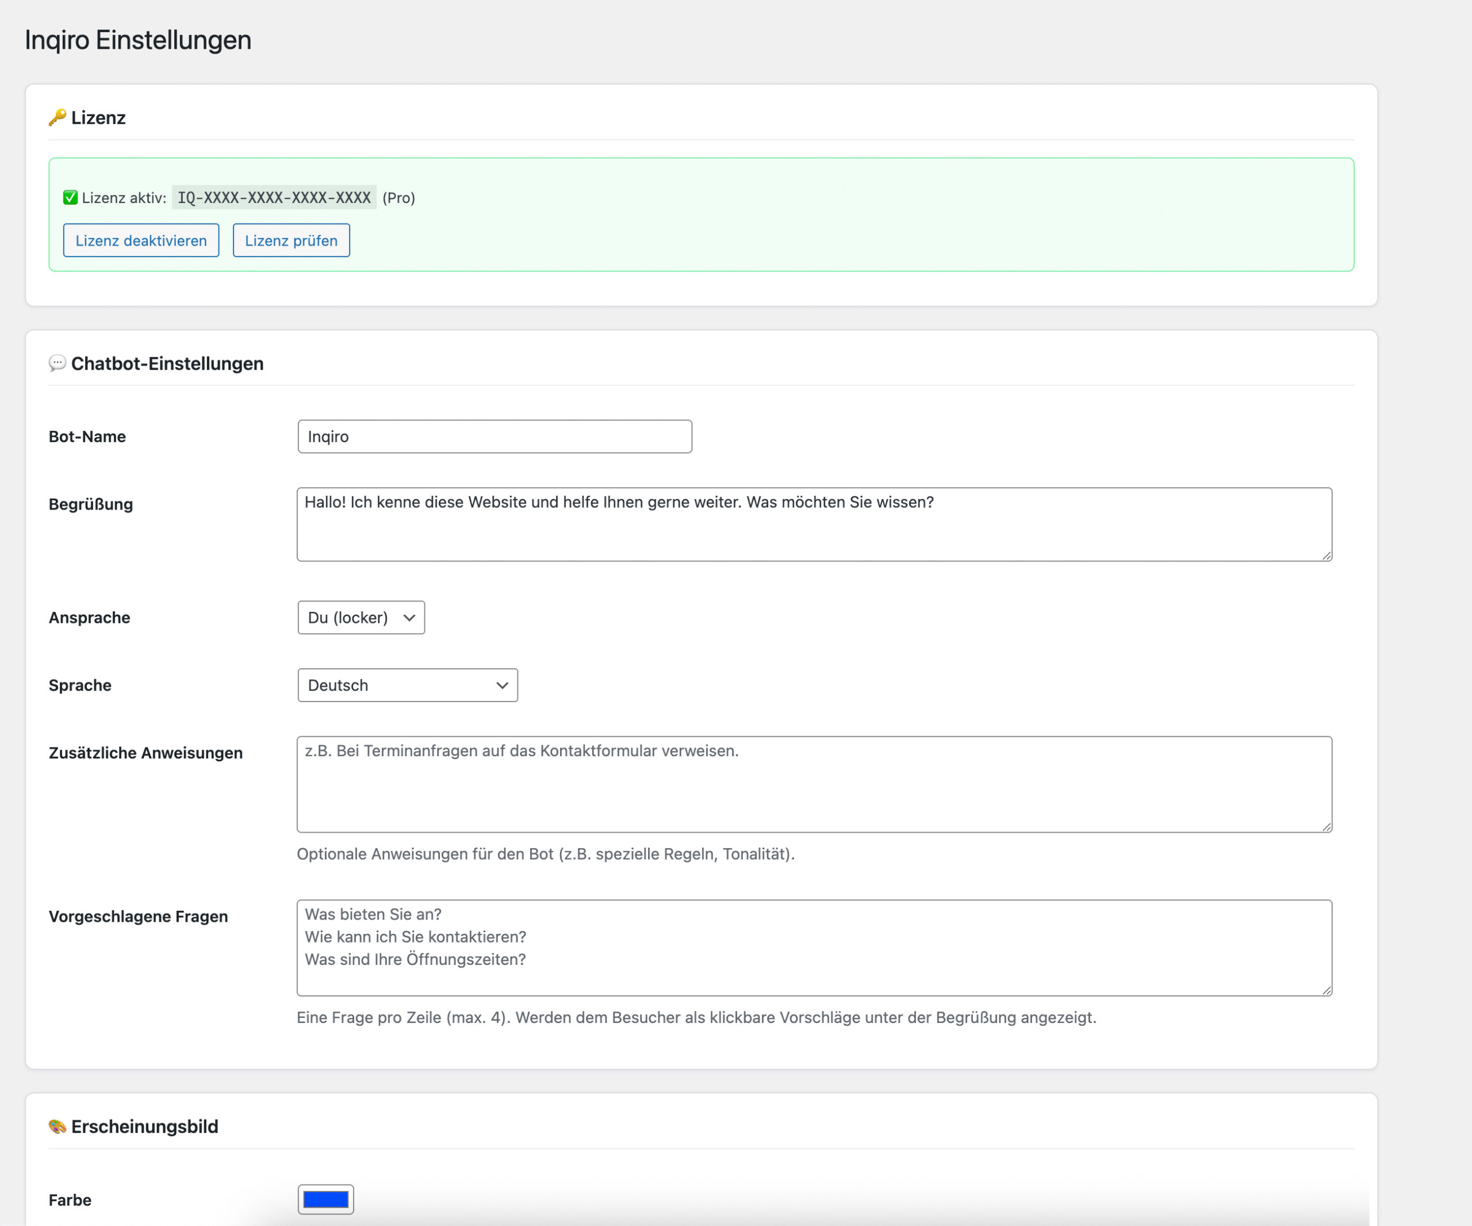The width and height of the screenshot is (1472, 1226).
Task: Click into the Bot-Name input field
Action: pos(494,436)
